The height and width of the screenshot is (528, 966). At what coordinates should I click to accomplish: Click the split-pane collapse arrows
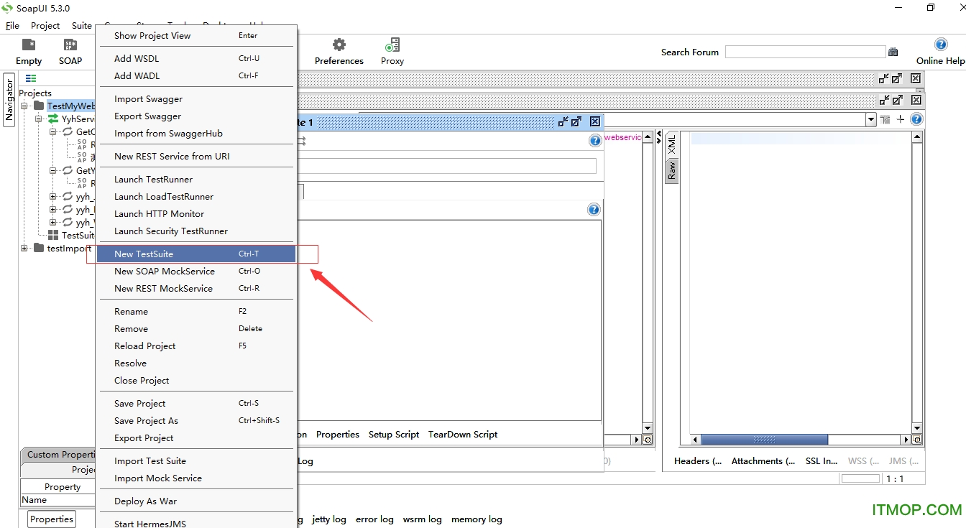659,136
